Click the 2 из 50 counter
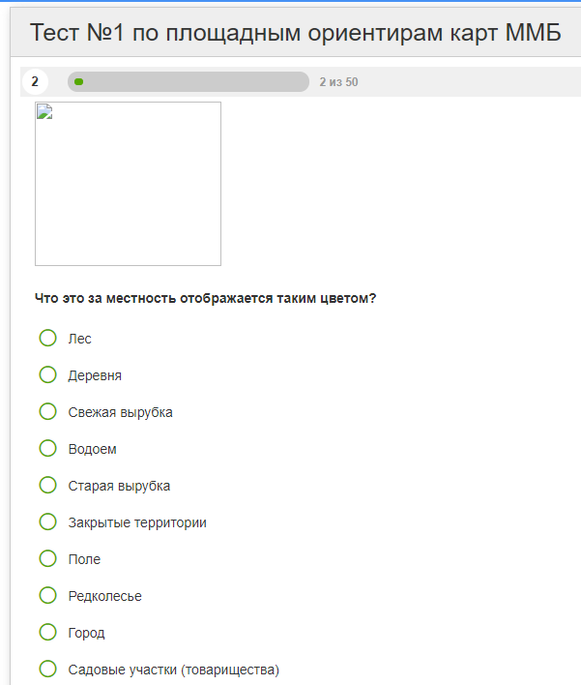Image resolution: width=581 pixels, height=685 pixels. [x=338, y=82]
